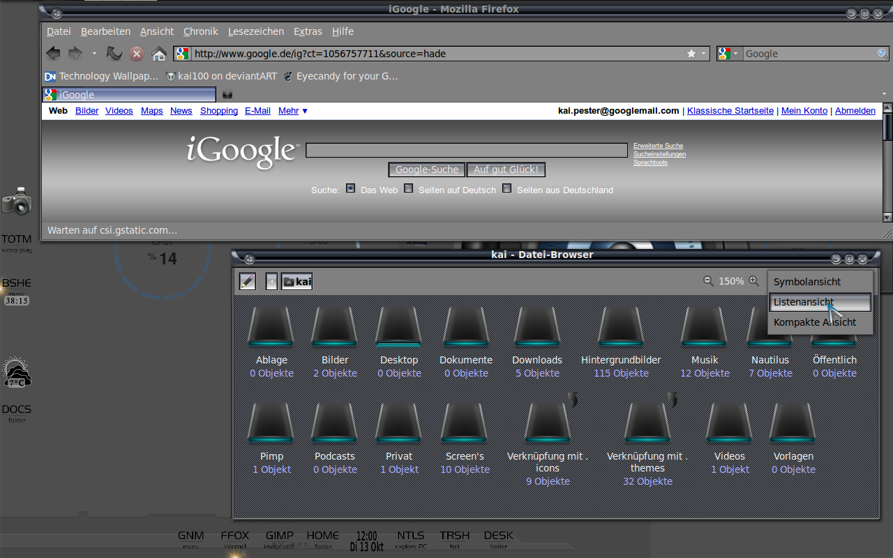Screen dimensions: 893x558
Task: Select the Bilder folder icon
Action: [x=335, y=326]
